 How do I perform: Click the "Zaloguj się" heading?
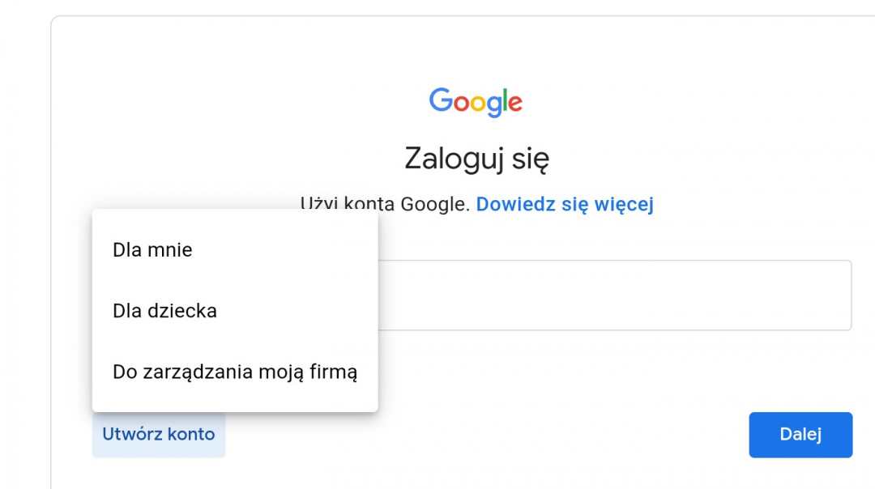coord(476,159)
